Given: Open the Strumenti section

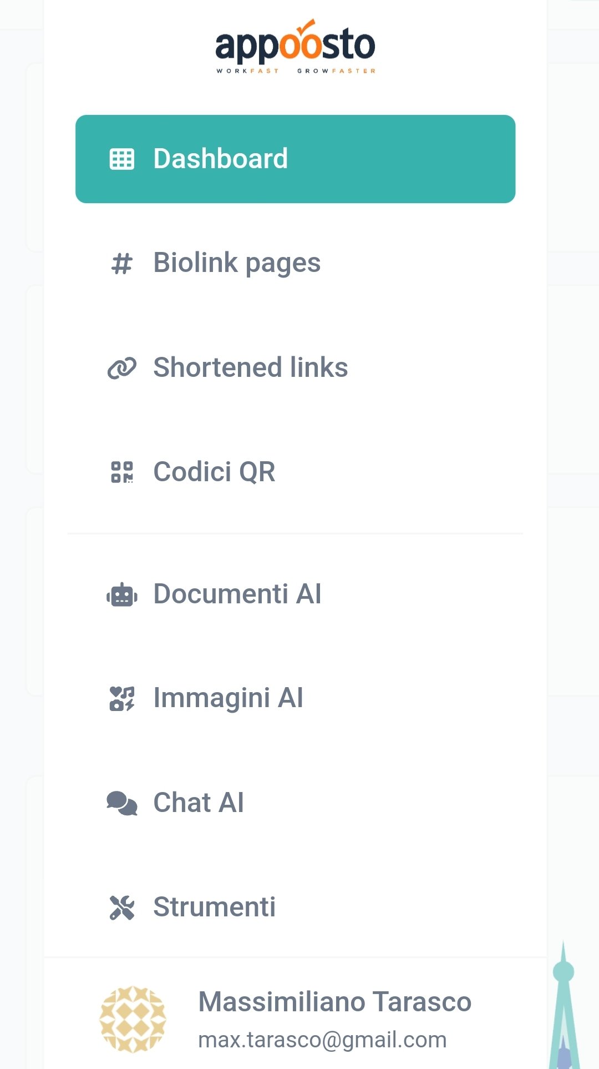Looking at the screenshot, I should pyautogui.click(x=214, y=907).
